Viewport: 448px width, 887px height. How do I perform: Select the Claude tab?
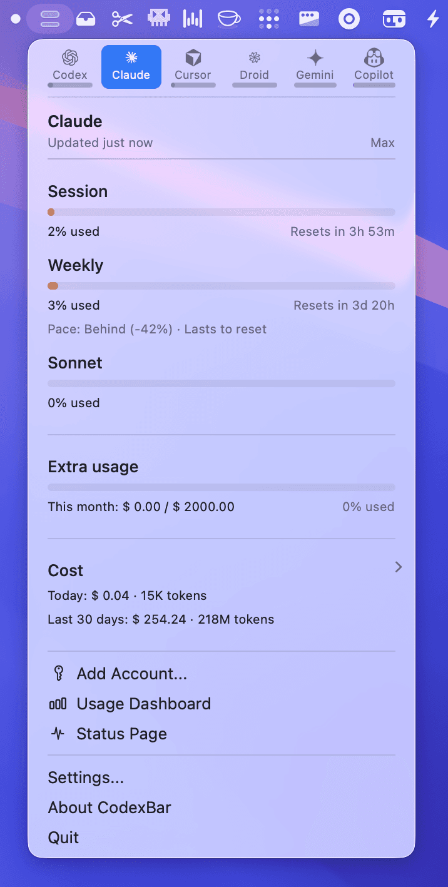[131, 66]
